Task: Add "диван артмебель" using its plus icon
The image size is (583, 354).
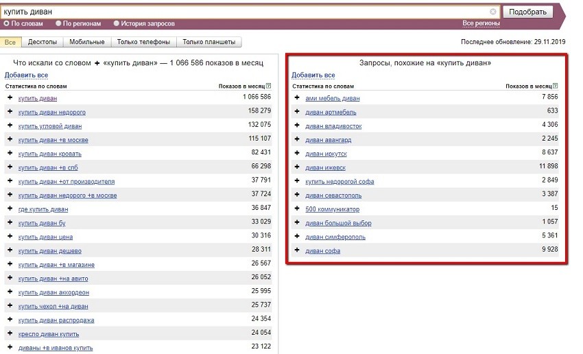Action: 297,111
